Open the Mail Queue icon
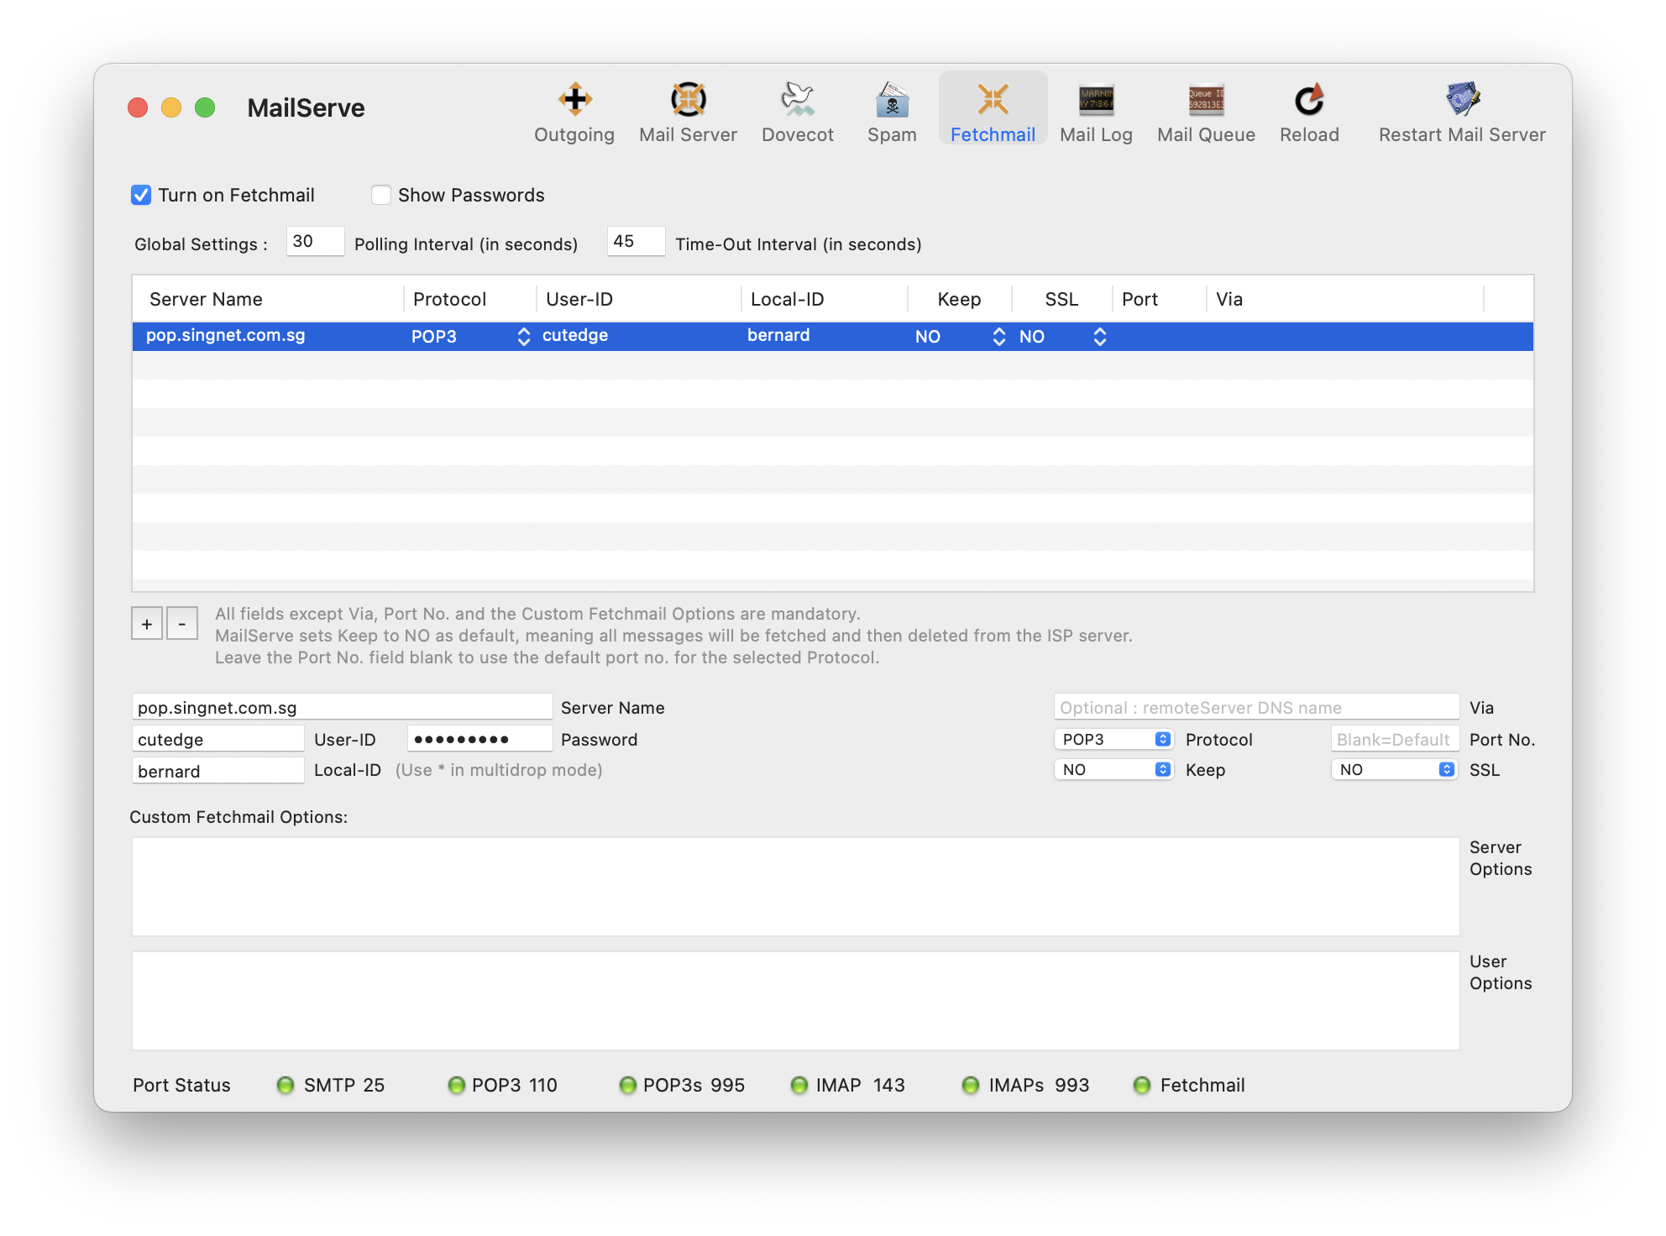This screenshot has width=1666, height=1236. coord(1206,112)
